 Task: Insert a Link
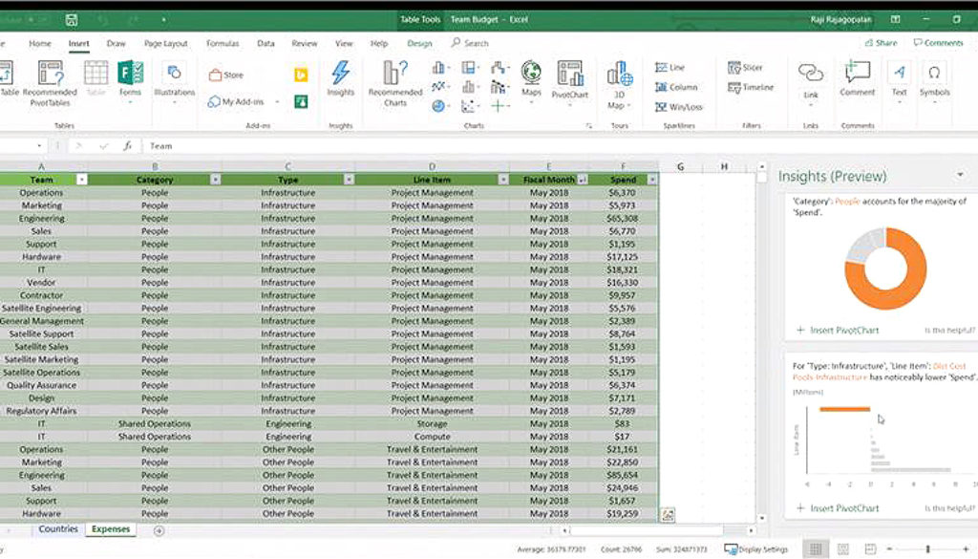(x=810, y=81)
